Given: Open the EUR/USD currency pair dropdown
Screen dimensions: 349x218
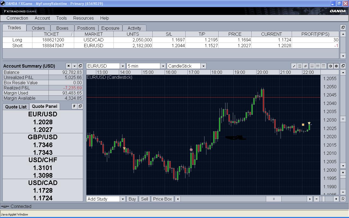Looking at the screenshot, I should pos(122,66).
